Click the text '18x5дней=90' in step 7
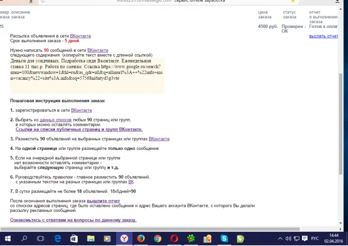Screen dimensions: 348x246 pos(123,191)
